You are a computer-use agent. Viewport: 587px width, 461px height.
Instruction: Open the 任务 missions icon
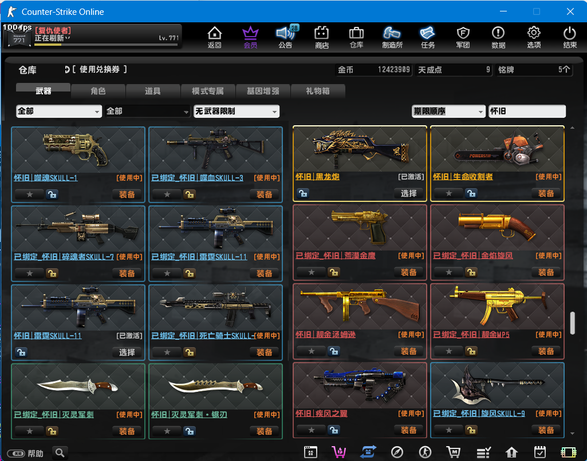click(428, 37)
